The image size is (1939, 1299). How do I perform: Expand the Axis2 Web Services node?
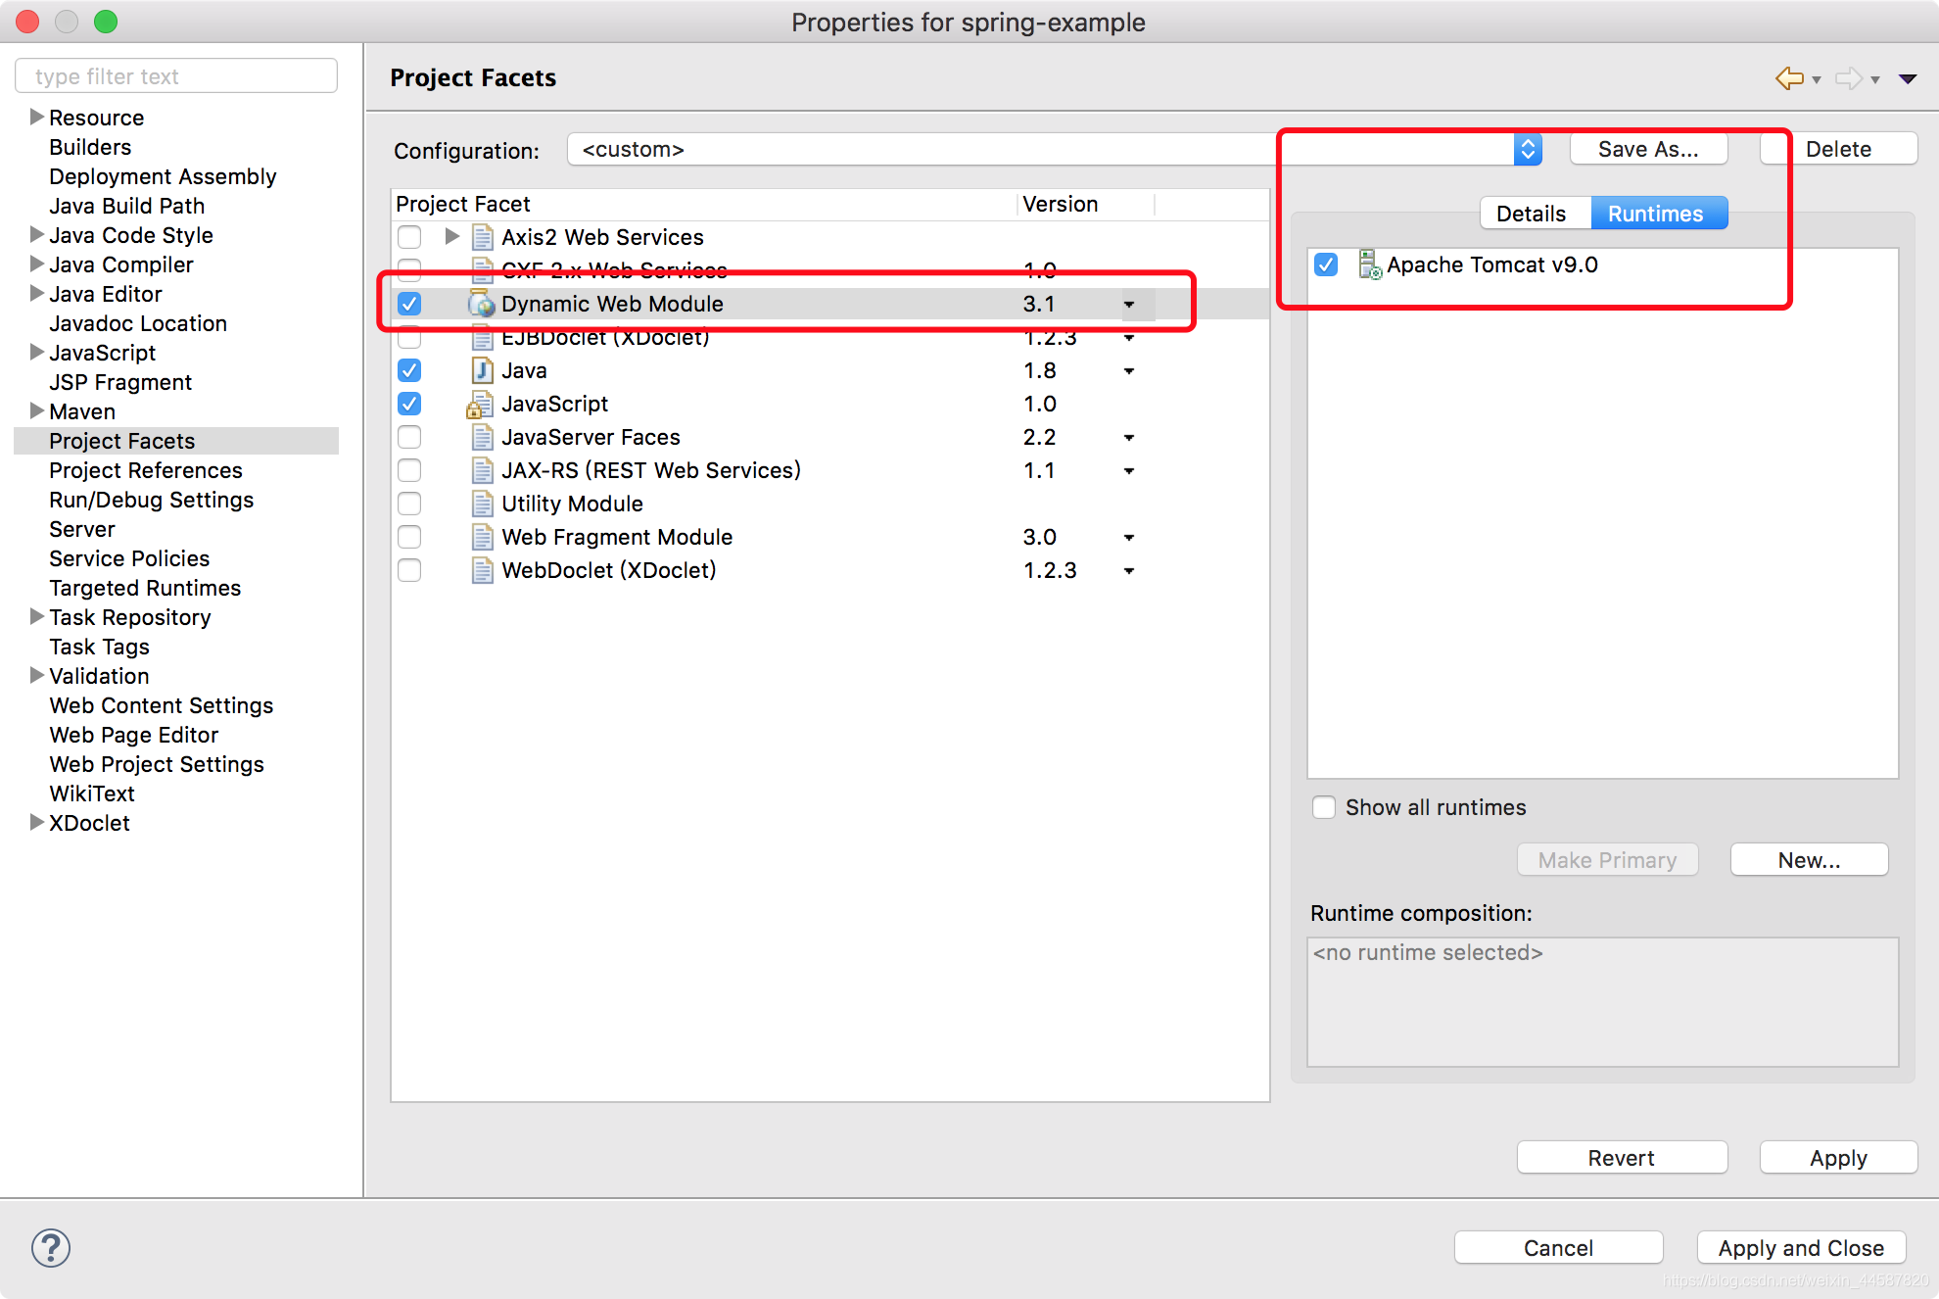coord(451,236)
